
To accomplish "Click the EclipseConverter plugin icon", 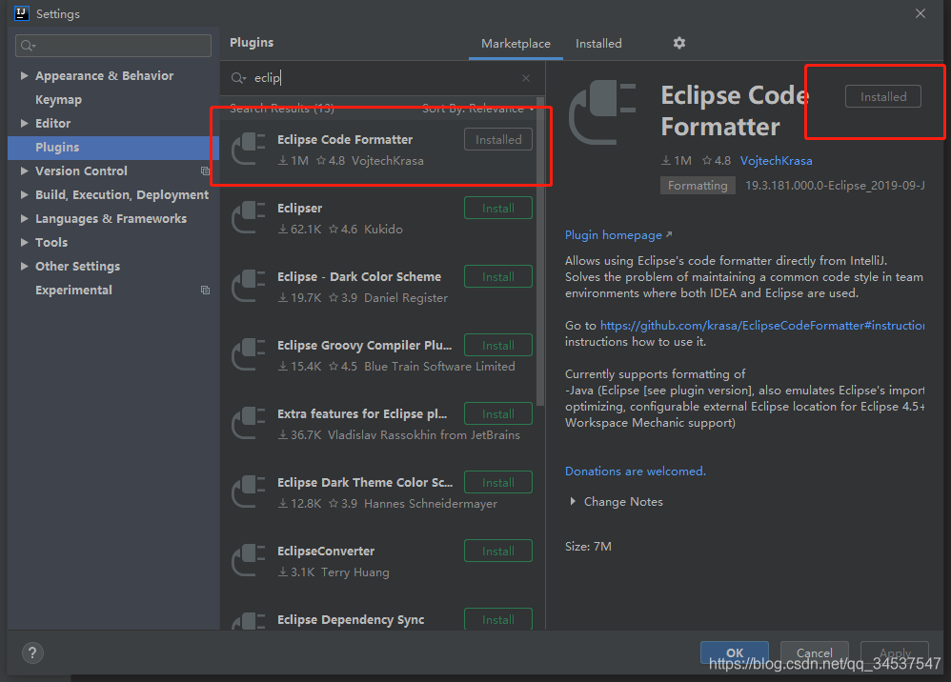I will (x=249, y=560).
